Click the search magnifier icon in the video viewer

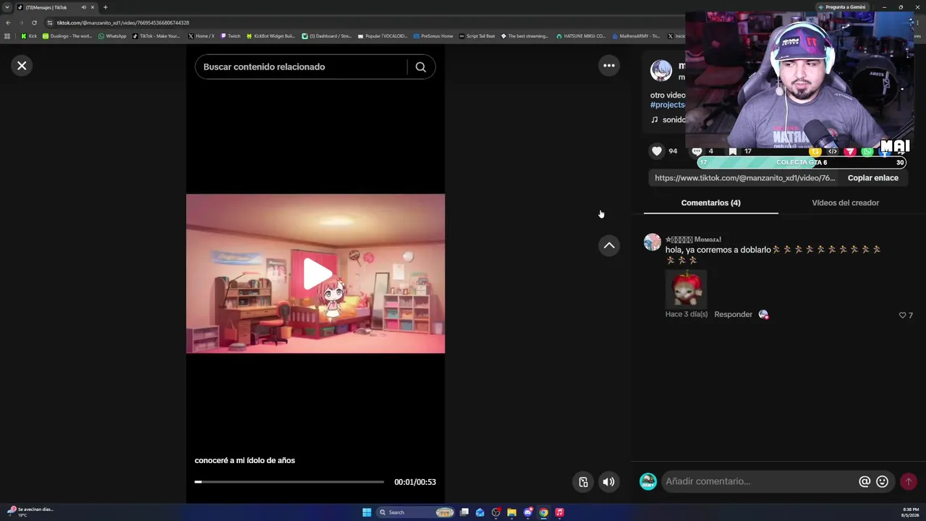point(420,67)
